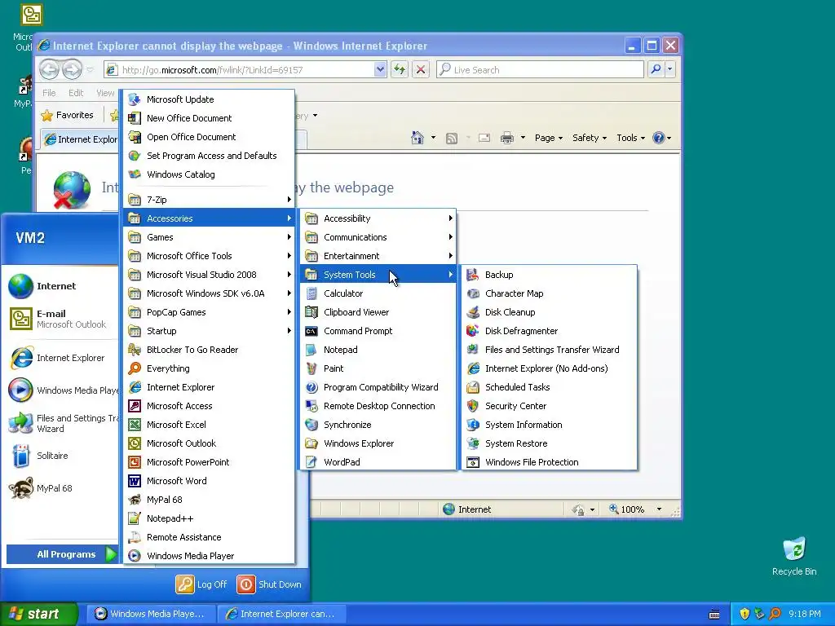Viewport: 835px width, 626px height.
Task: Click Synchronize in Accessories menu
Action: pyautogui.click(x=378, y=425)
